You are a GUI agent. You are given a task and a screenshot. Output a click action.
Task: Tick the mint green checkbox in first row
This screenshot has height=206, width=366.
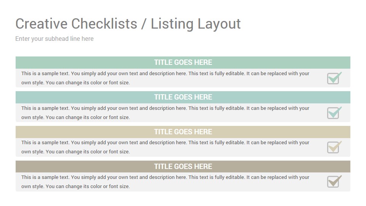click(334, 78)
